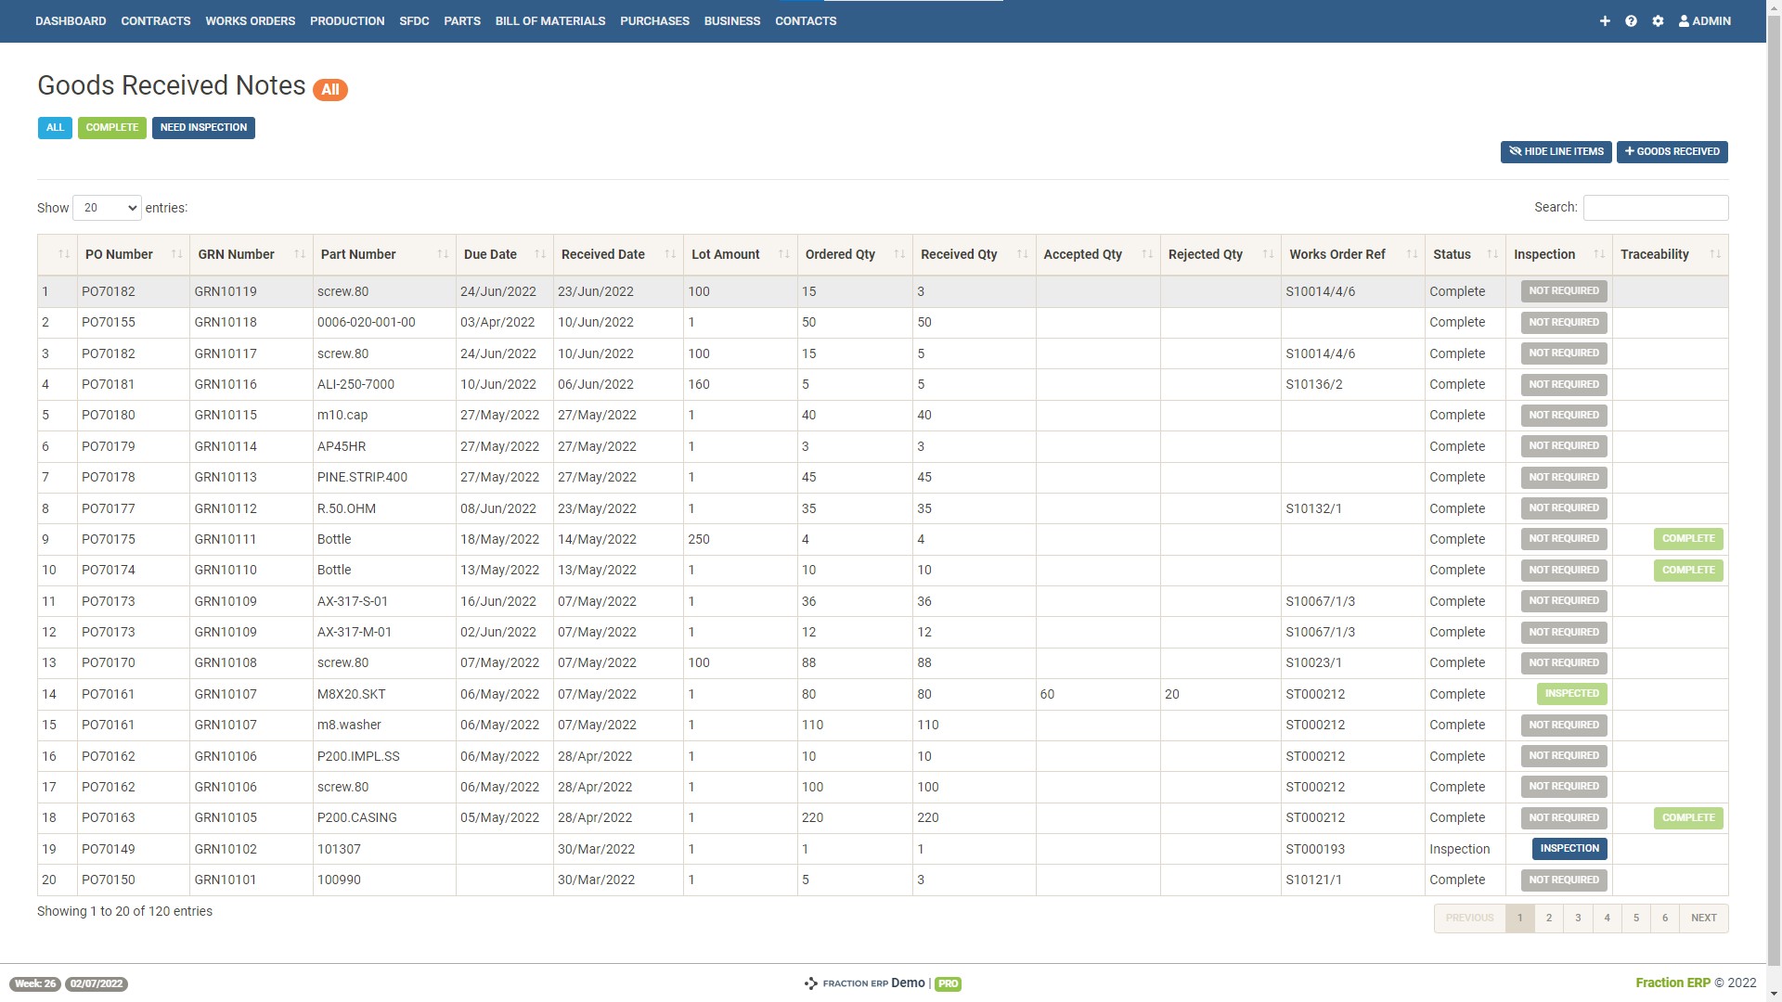Screen dimensions: 1782x1002
Task: Open the help question mark icon
Action: pyautogui.click(x=1631, y=20)
